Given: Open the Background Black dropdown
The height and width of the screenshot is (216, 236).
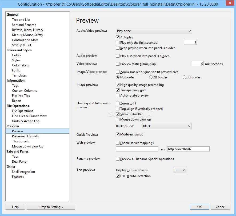Looking at the screenshot, I should click(167, 126).
